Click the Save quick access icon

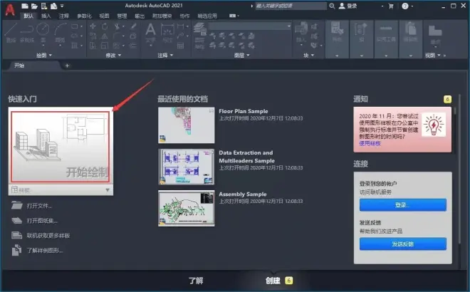[x=44, y=6]
